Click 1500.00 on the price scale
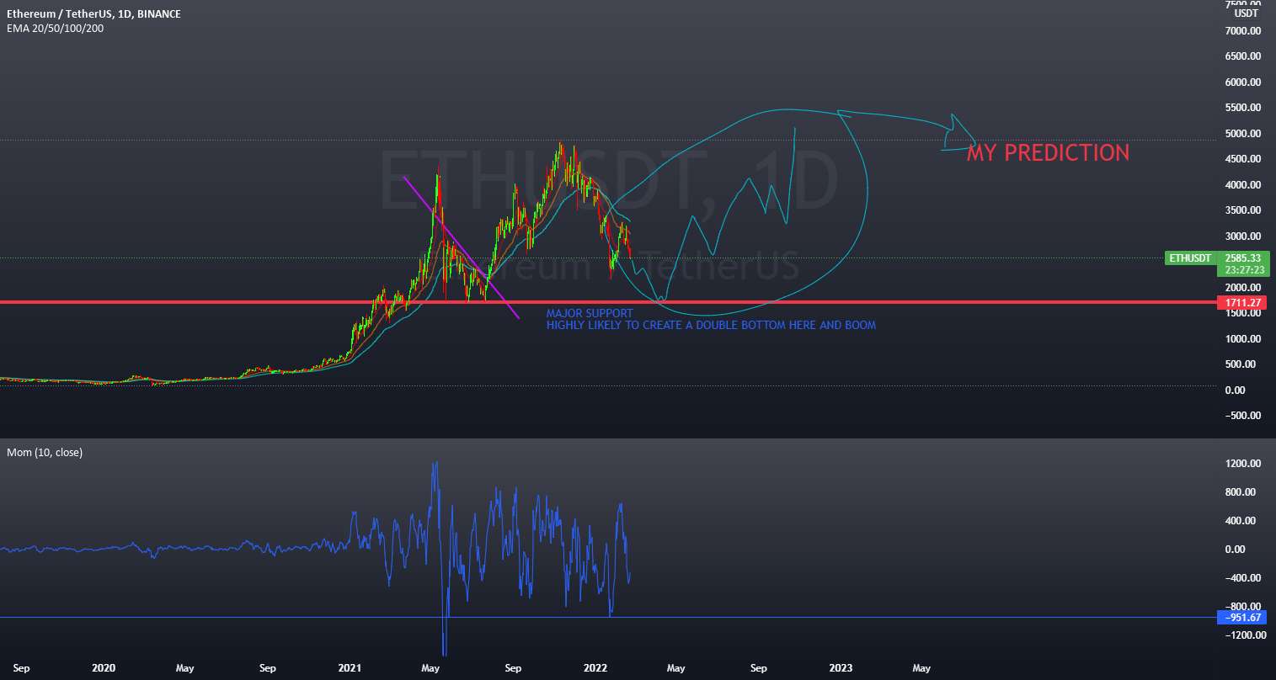Screen dimensions: 1276x680 coord(1242,313)
